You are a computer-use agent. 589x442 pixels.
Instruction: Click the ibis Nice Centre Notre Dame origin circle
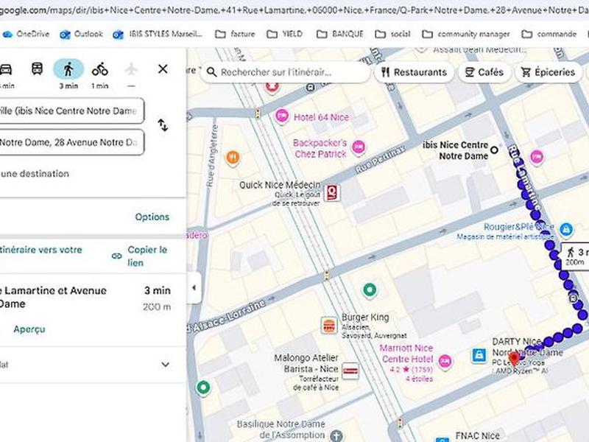(x=494, y=150)
